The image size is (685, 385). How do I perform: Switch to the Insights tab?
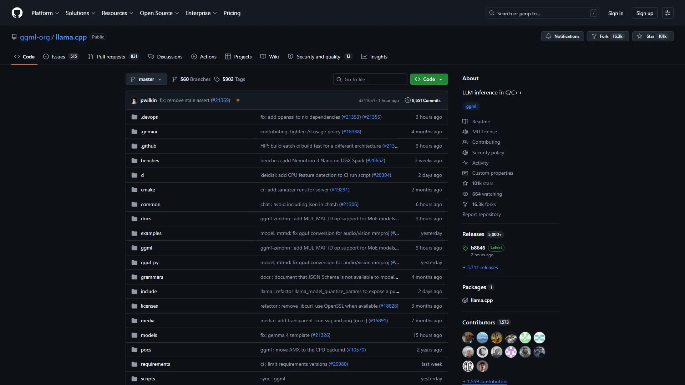point(374,57)
